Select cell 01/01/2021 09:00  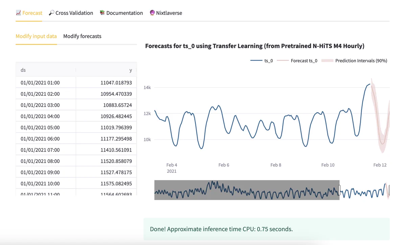pyautogui.click(x=46, y=172)
